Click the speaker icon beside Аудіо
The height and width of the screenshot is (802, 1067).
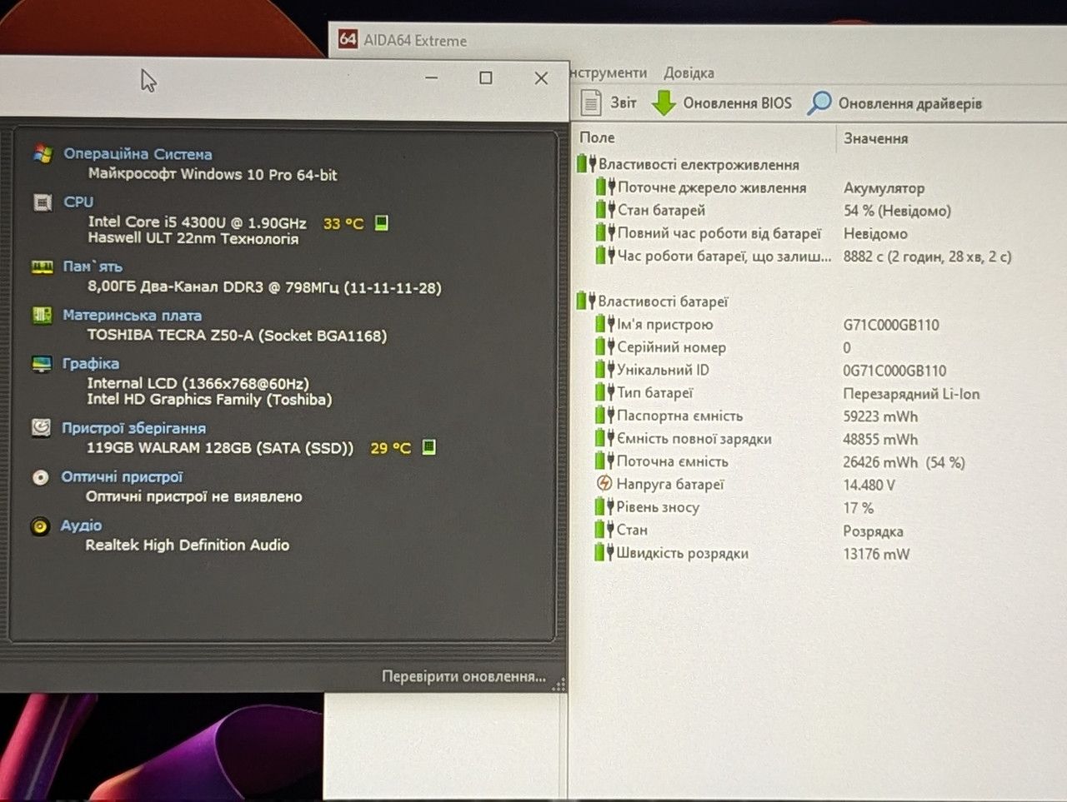point(39,526)
